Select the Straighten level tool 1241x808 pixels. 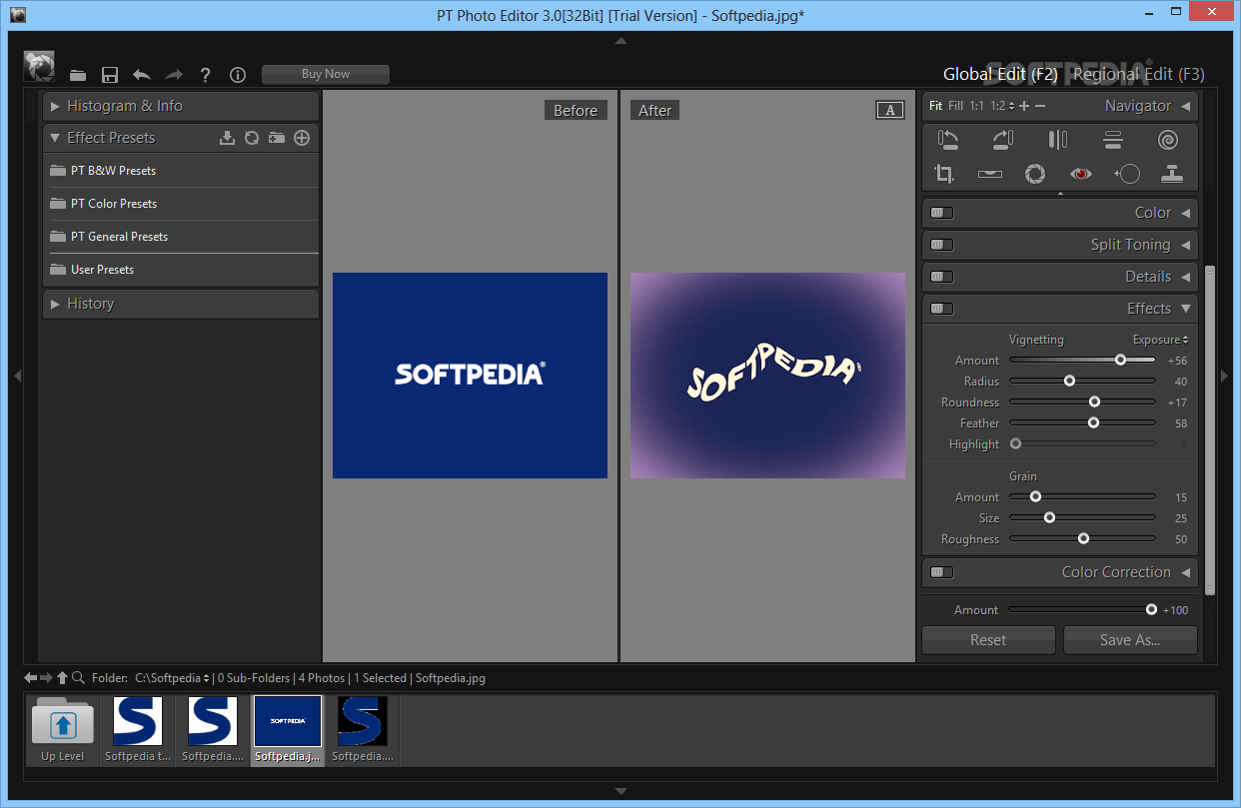pyautogui.click(x=990, y=174)
